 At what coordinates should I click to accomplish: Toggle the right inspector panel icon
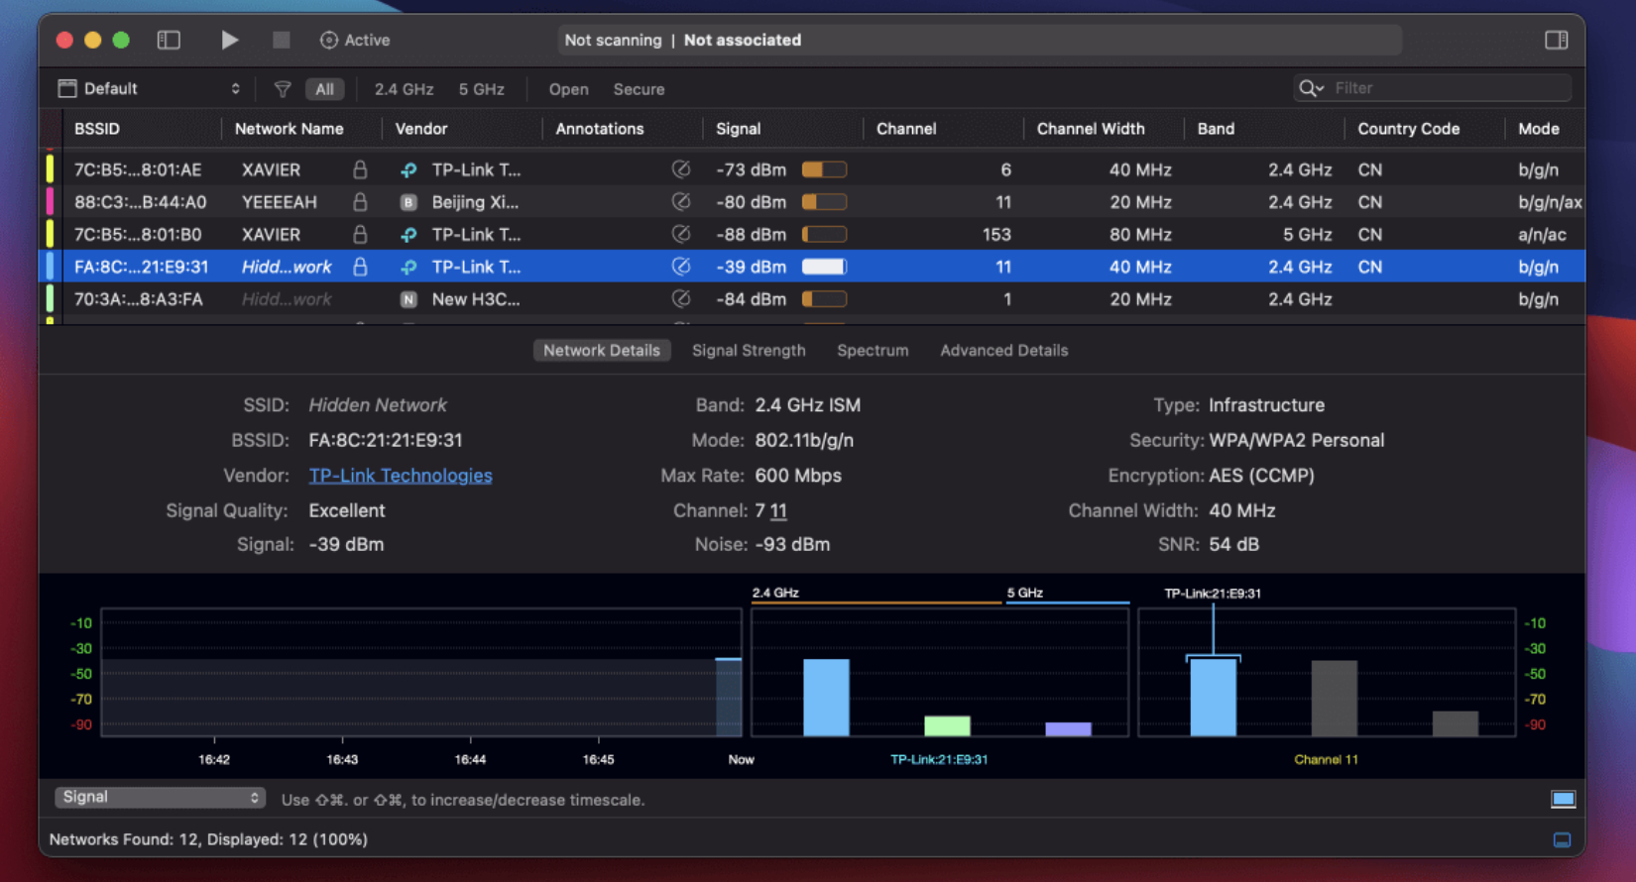[1556, 40]
